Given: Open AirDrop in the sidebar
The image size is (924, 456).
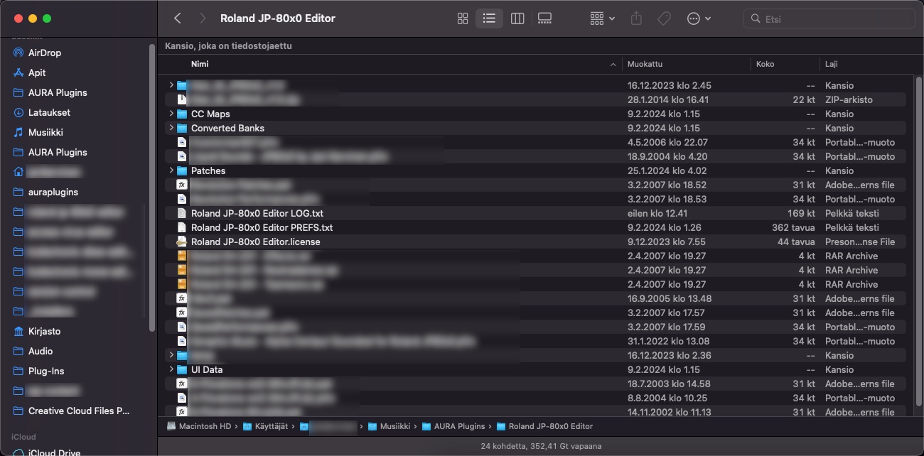Looking at the screenshot, I should pyautogui.click(x=45, y=53).
